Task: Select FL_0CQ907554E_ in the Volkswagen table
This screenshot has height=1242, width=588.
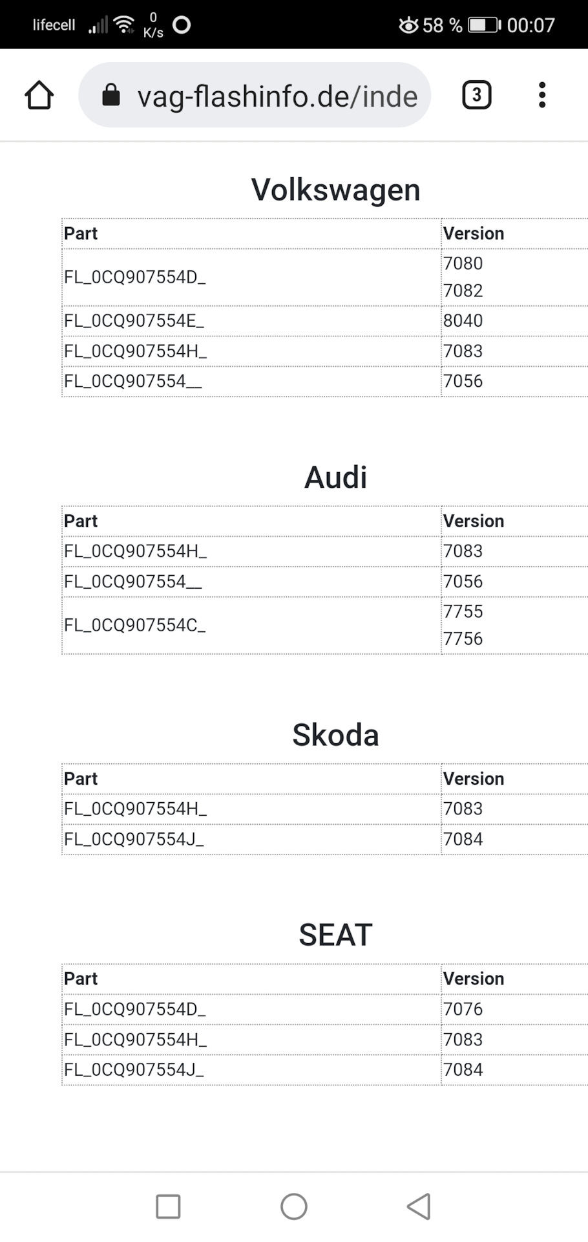Action: click(x=134, y=321)
